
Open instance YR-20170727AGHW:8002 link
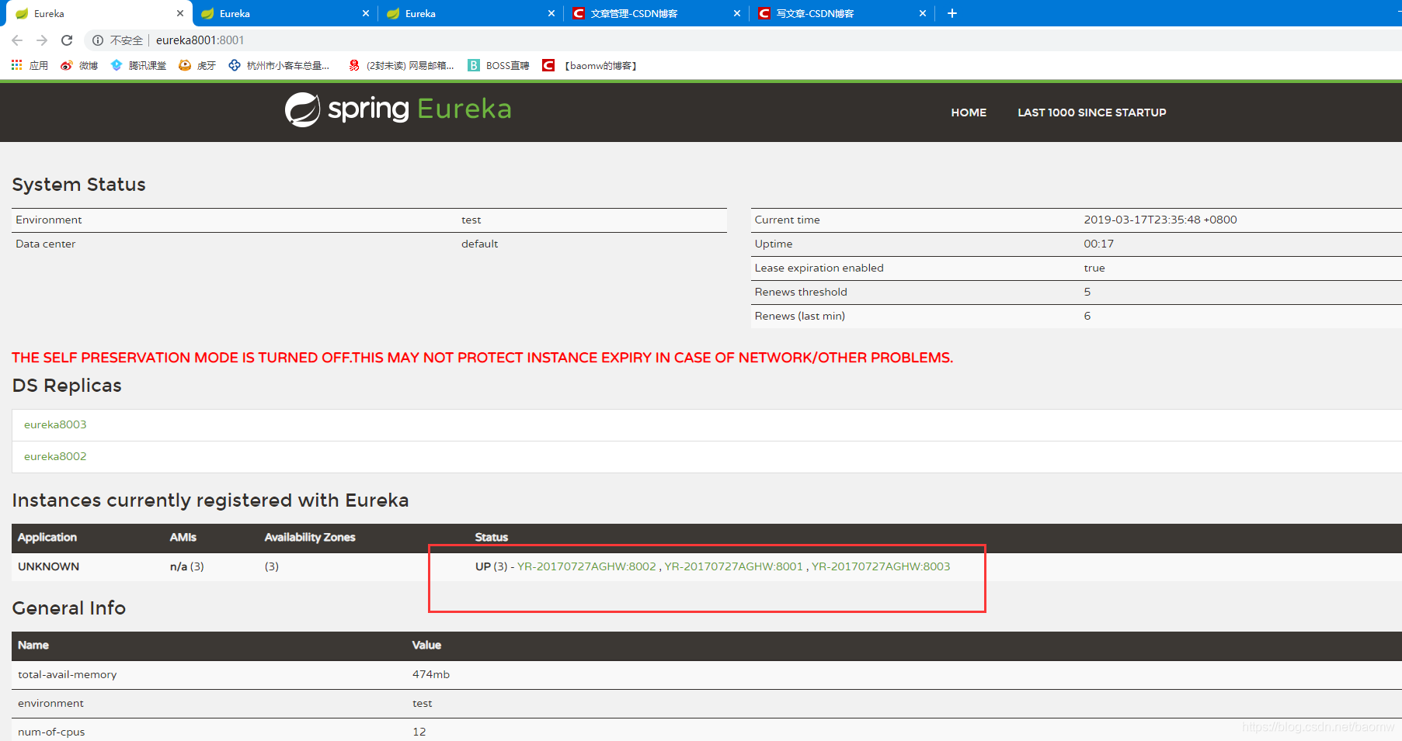click(x=586, y=566)
